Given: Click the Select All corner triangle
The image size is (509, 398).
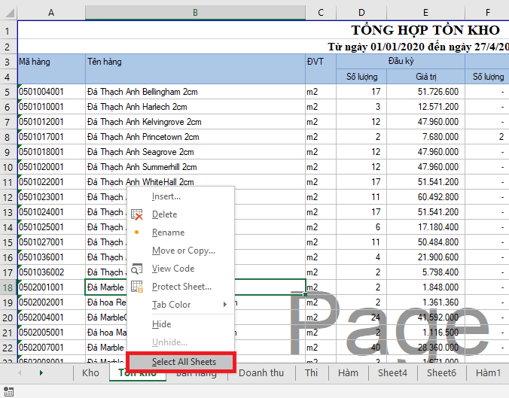Looking at the screenshot, I should tap(8, 13).
